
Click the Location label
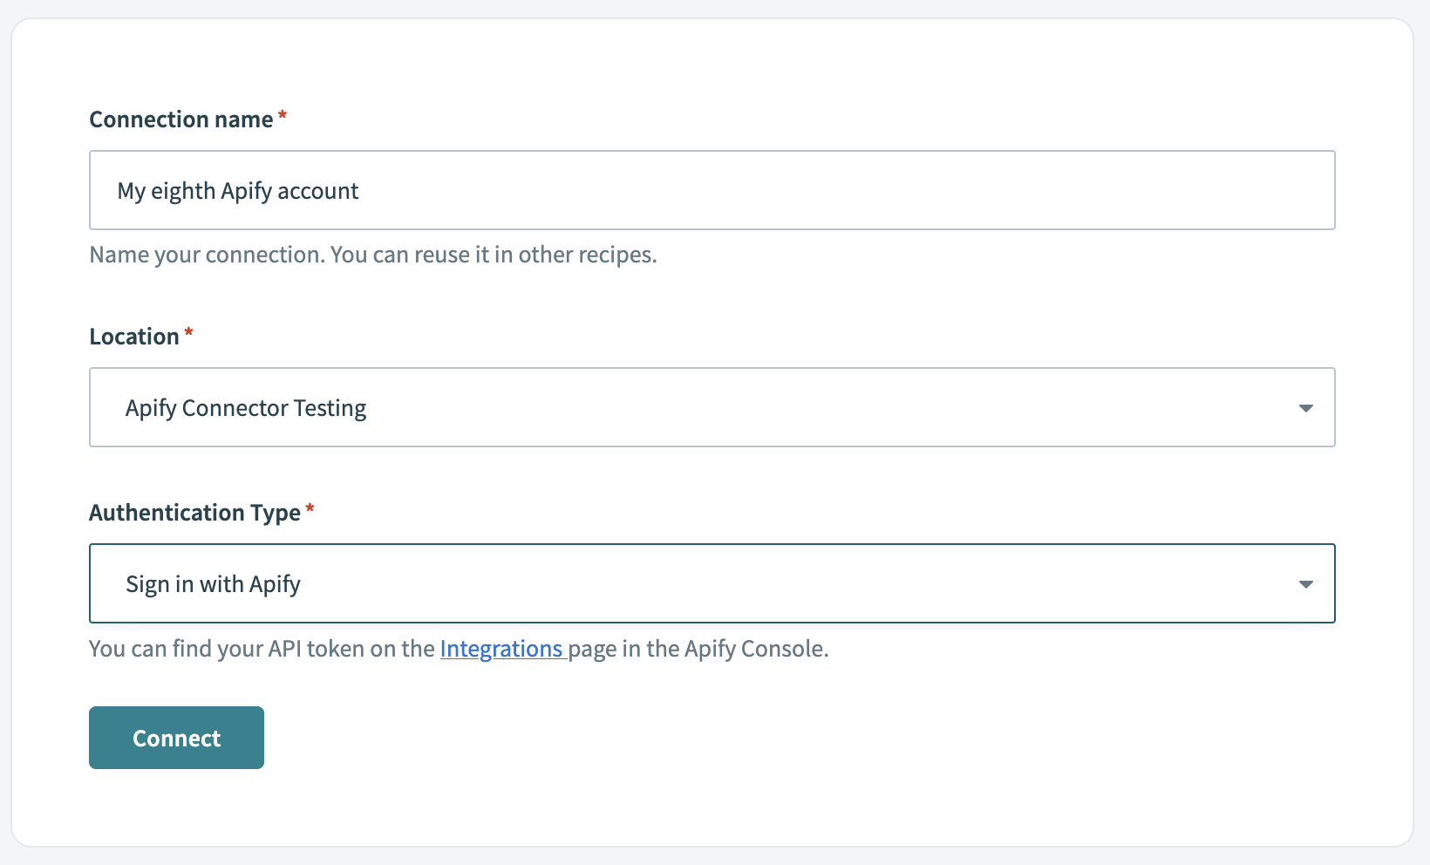coord(133,336)
